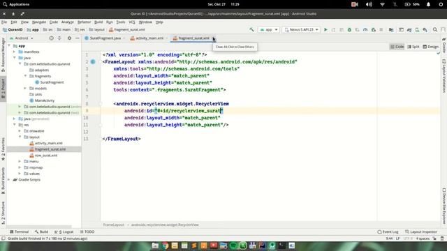Open the Android project view dropdown
Viewport: 447px width, 251px height.
pyautogui.click(x=22, y=38)
